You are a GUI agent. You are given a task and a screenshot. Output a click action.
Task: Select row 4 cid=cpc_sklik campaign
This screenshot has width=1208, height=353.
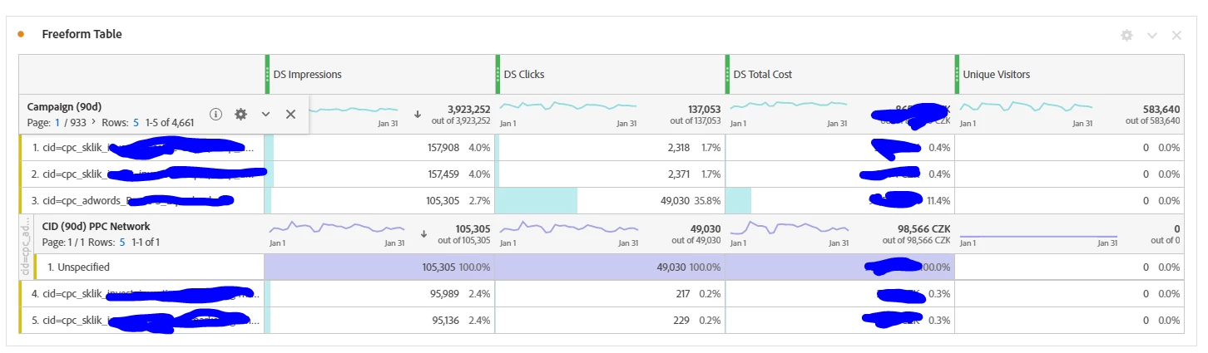coord(141,293)
